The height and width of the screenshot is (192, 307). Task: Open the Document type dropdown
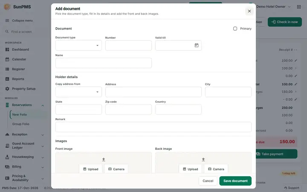pos(78,46)
